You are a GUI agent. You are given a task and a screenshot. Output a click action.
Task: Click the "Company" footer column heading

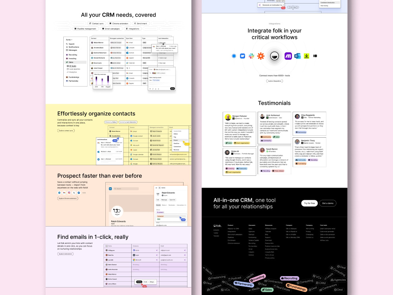point(309,225)
